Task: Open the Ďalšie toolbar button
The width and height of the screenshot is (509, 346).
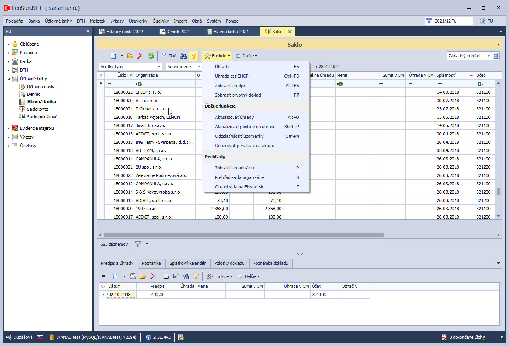Action: coord(246,55)
